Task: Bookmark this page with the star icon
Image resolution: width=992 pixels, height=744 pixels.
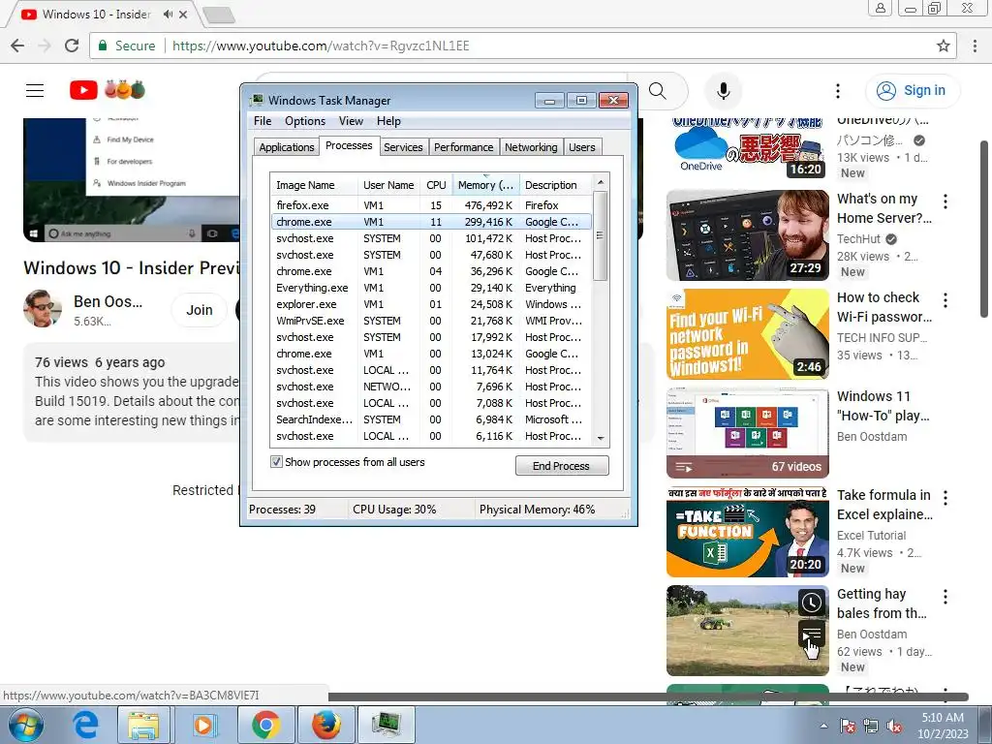Action: [x=943, y=46]
